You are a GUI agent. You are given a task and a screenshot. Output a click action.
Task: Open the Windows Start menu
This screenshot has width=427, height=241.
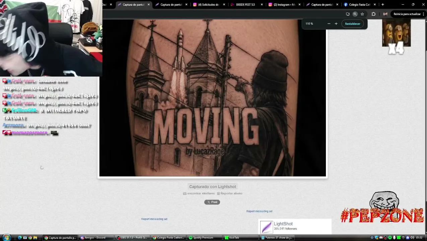(x=6, y=238)
